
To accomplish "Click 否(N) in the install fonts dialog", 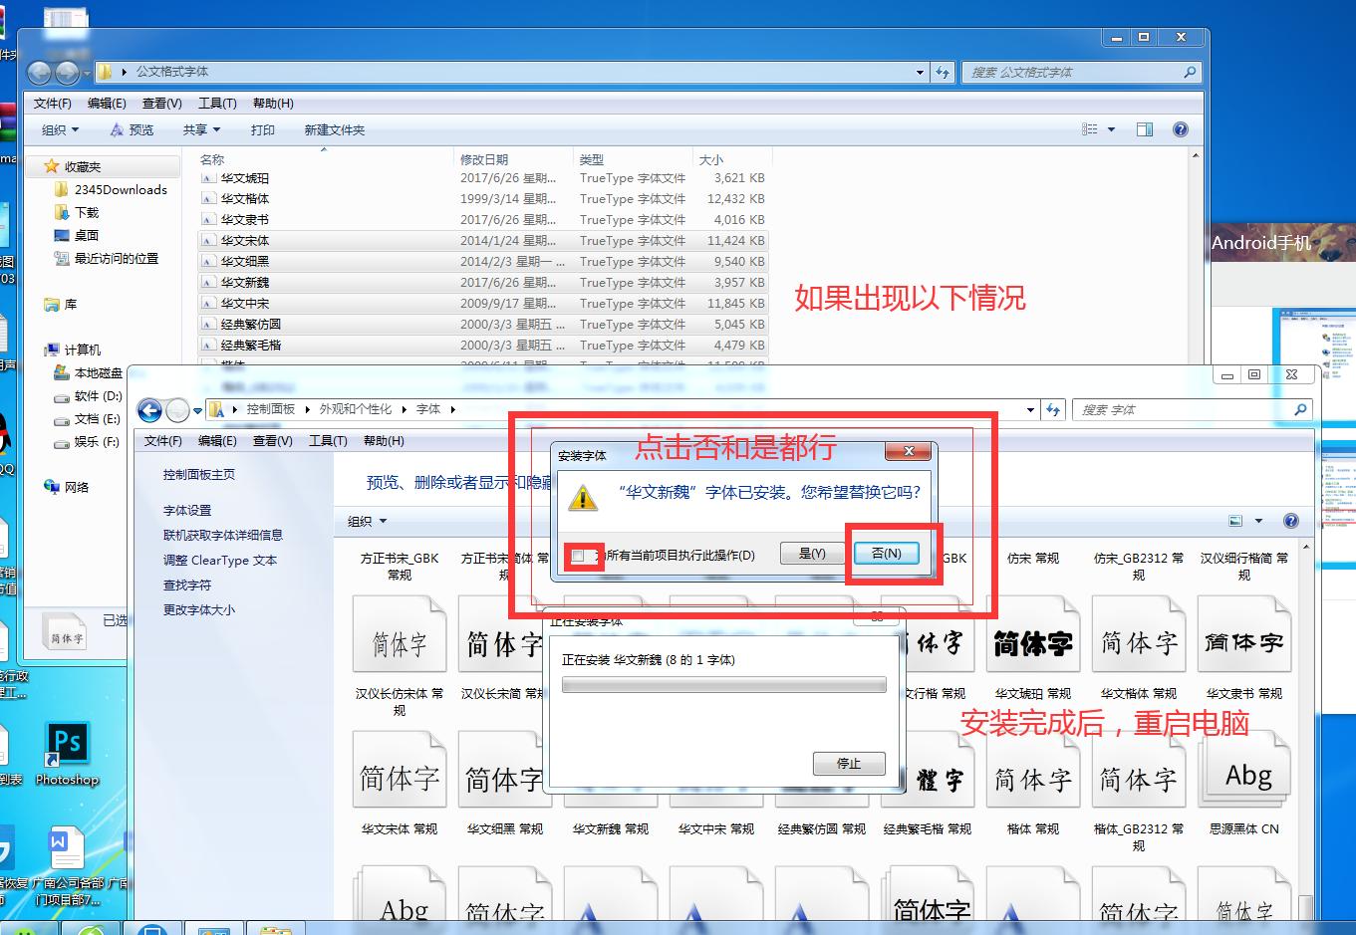I will pos(886,554).
